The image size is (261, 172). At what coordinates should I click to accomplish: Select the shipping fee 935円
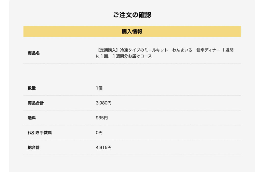[x=102, y=118]
